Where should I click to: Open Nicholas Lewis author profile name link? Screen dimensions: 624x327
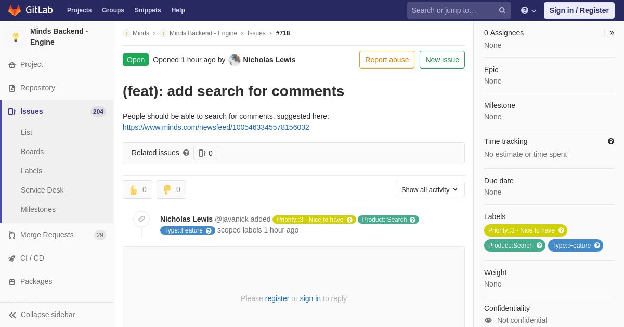[x=269, y=60]
